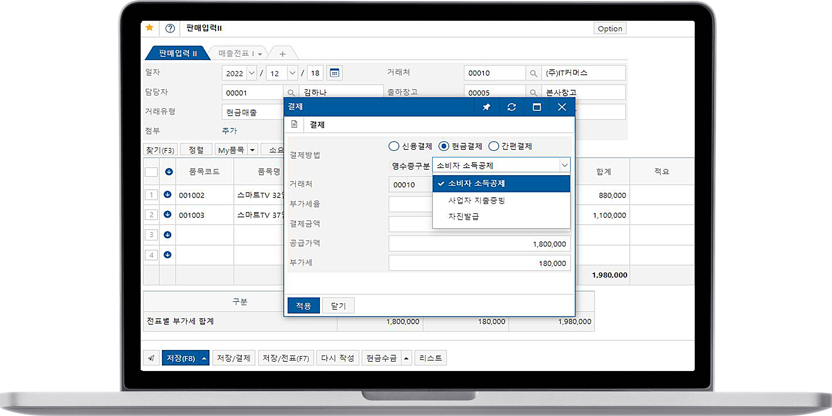Click the paper plane send icon
Image resolution: width=832 pixels, height=416 pixels.
click(151, 358)
